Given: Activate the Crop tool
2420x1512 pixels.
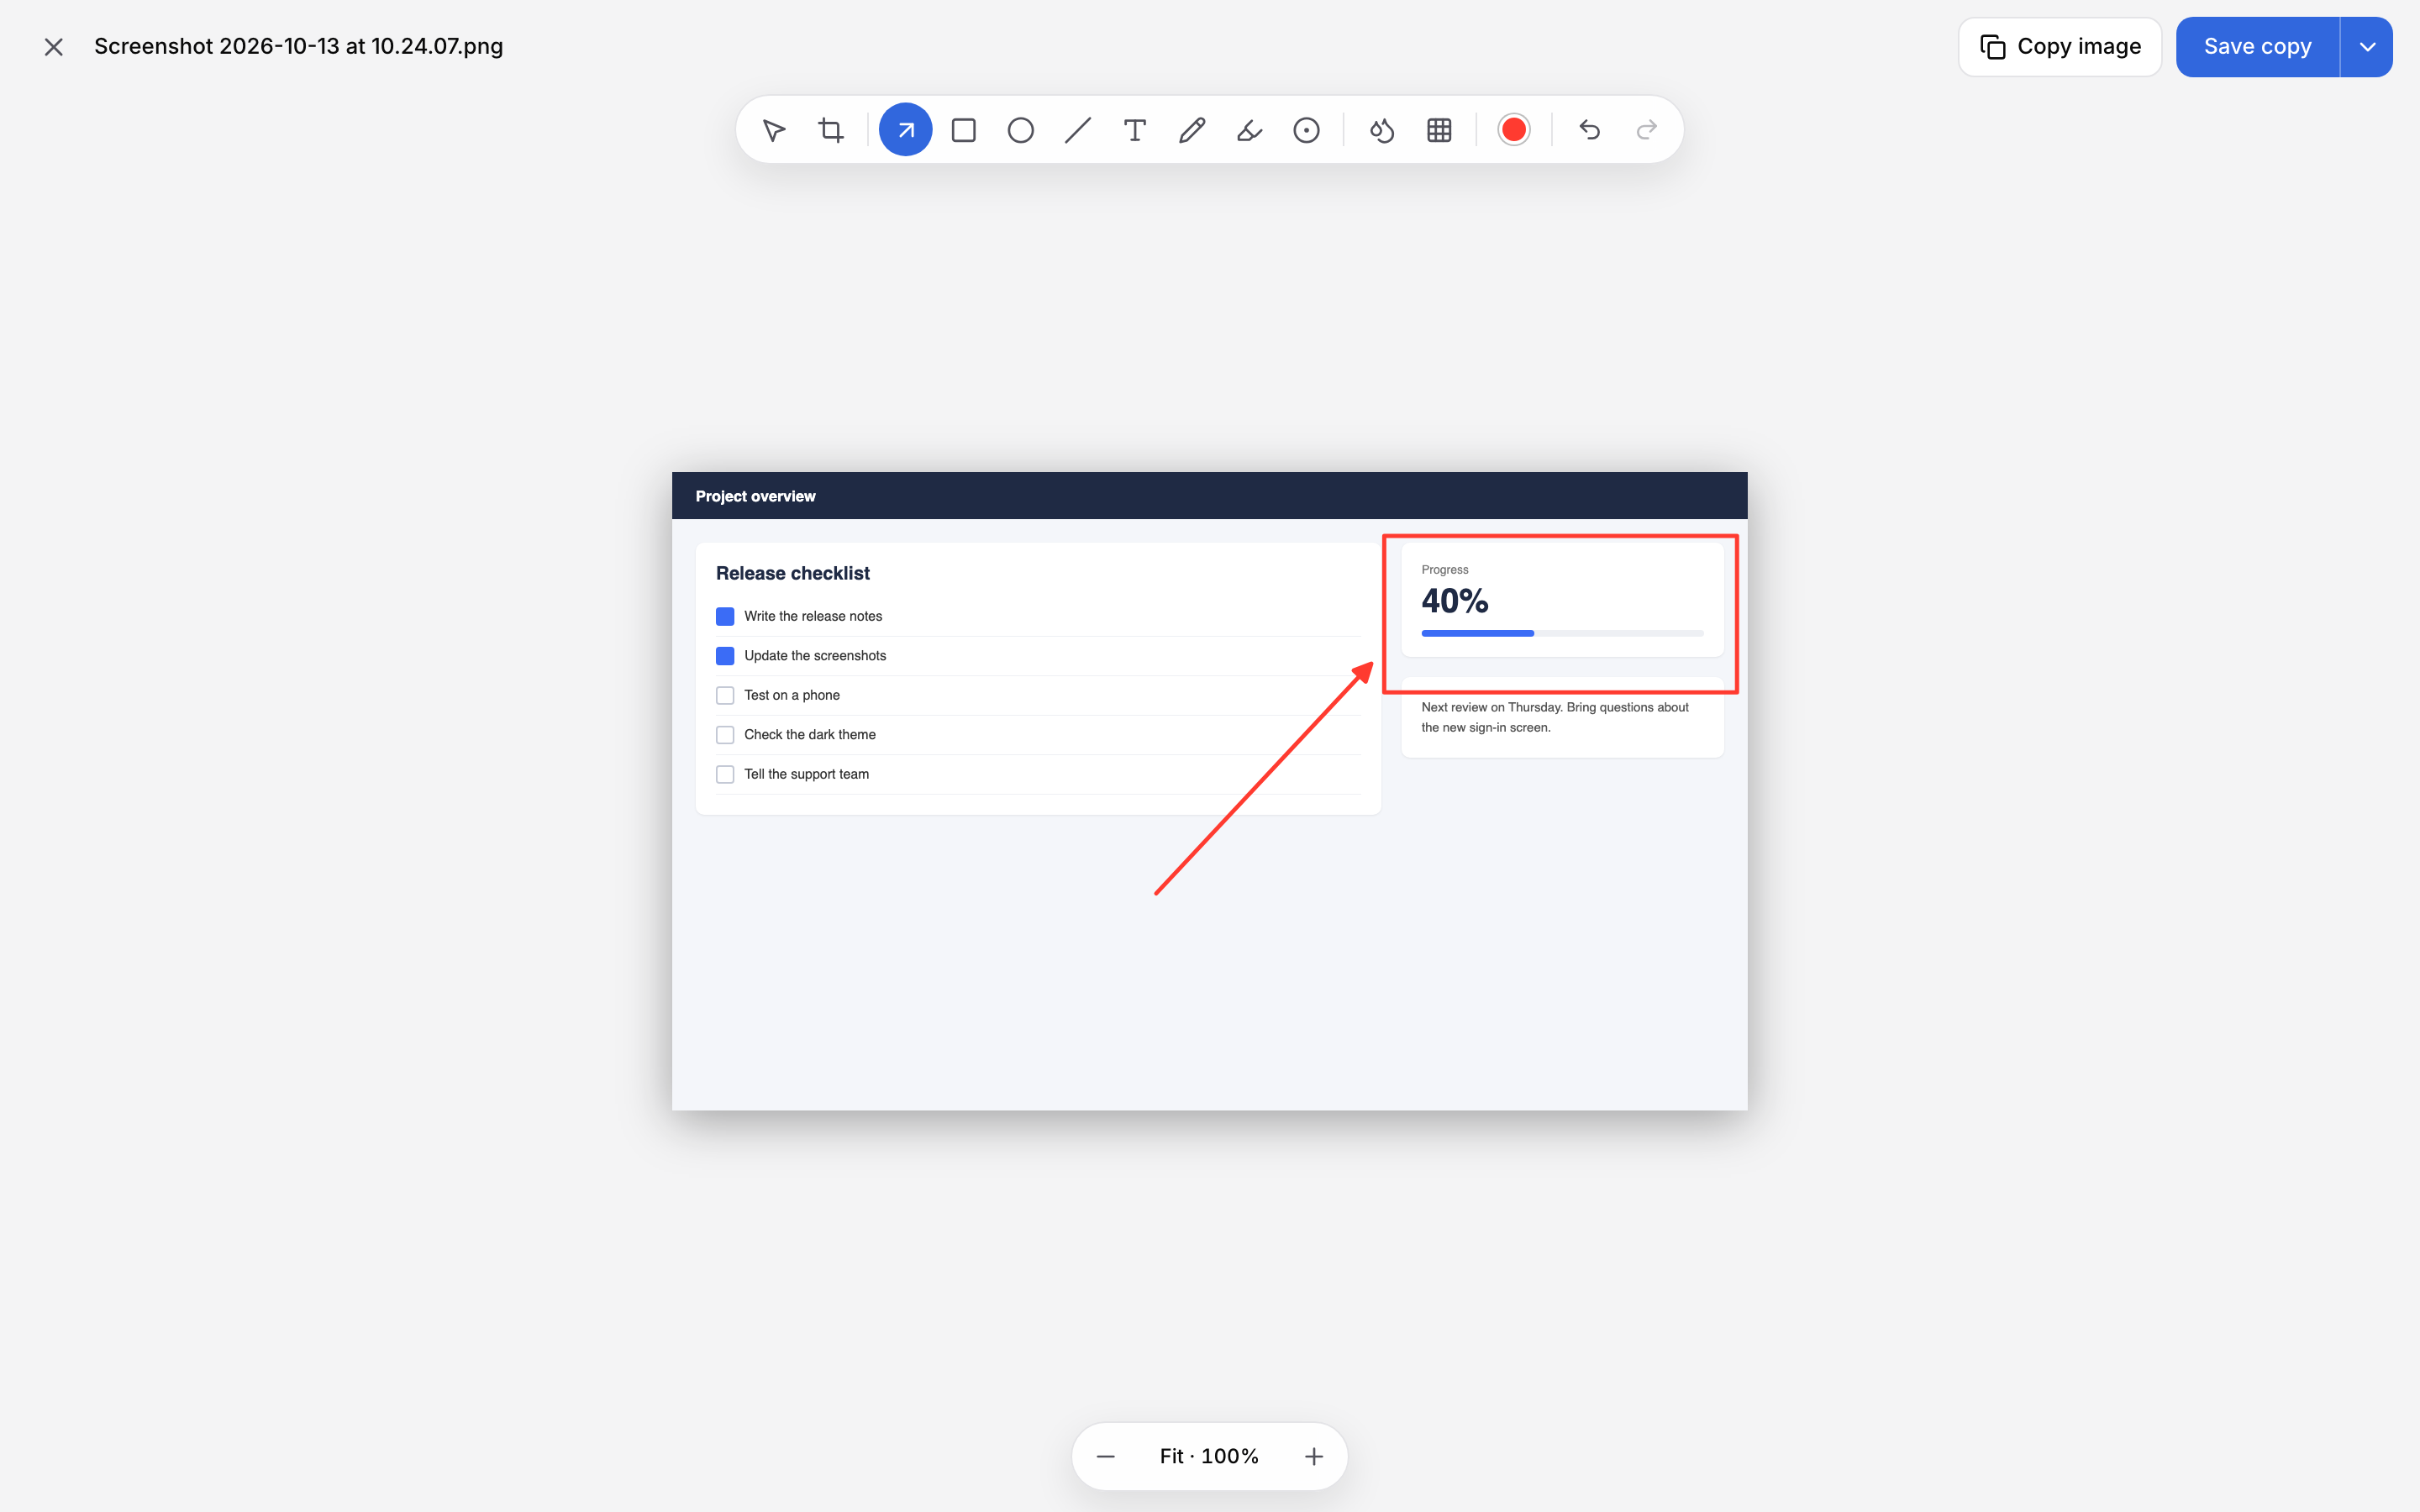Looking at the screenshot, I should (830, 130).
